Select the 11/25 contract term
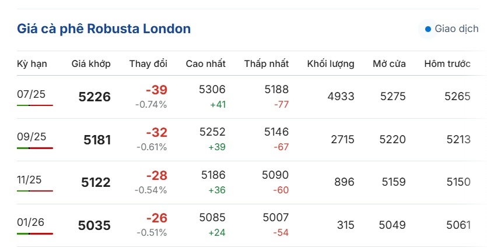487x248 pixels. 29,179
